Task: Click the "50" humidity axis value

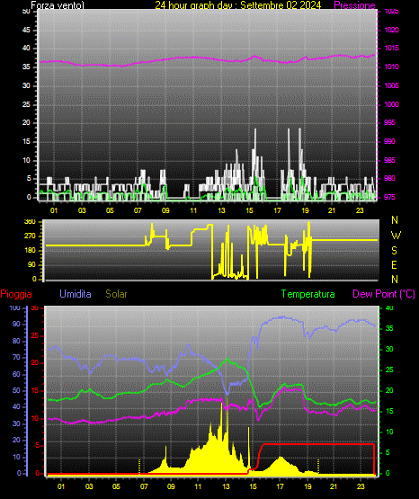Action: click(x=16, y=390)
